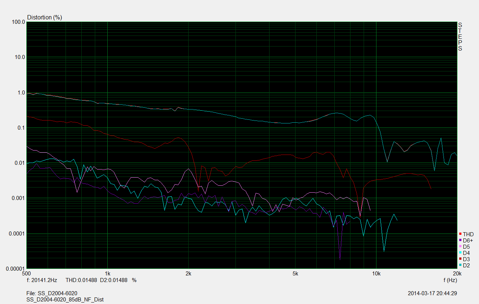Click the dark red D3 legend swatch
The image size is (479, 304).
[x=460, y=259]
